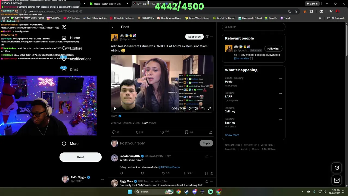
Task: Bookmark LocoJohnny007 comment
Action: [x=206, y=173]
